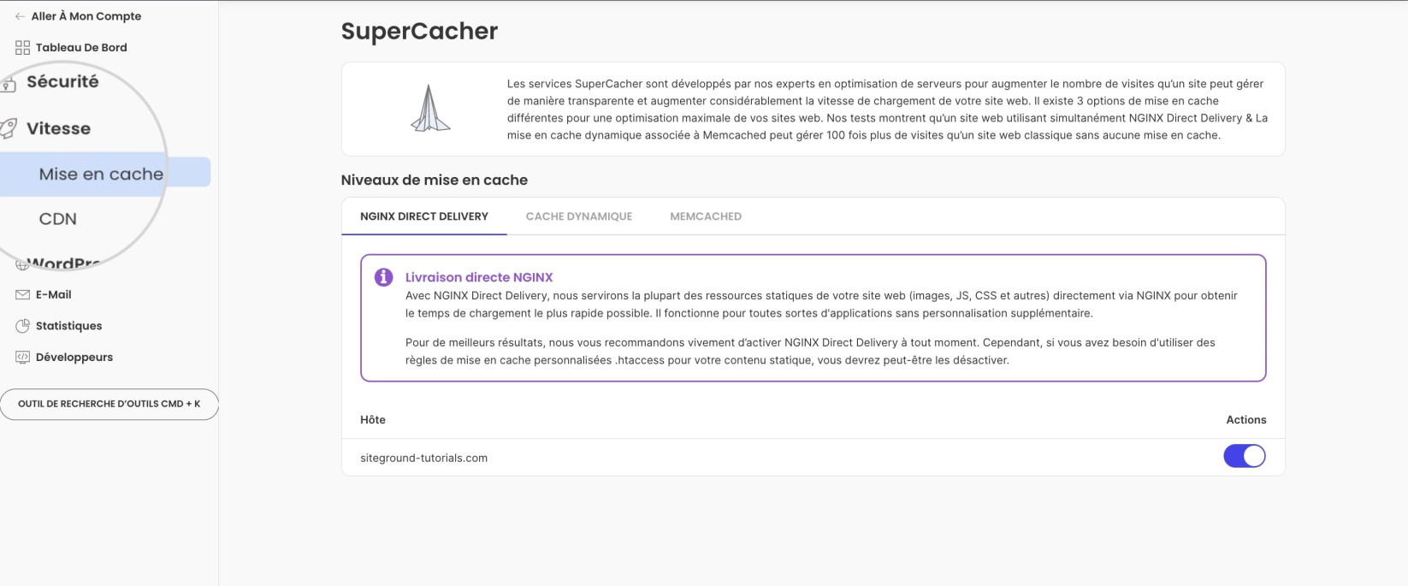Expand the Statistiques sidebar section
Viewport: 1408px width, 586px height.
click(68, 326)
